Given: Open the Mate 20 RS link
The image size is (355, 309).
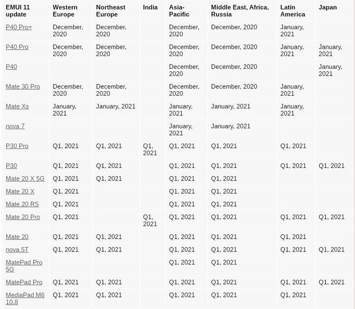Looking at the screenshot, I should pos(22,204).
